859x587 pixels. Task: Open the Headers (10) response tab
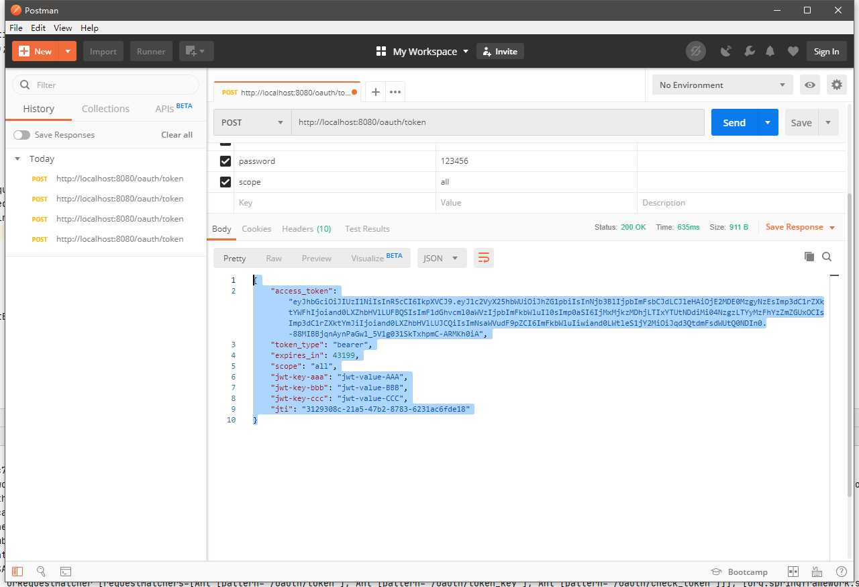pos(307,229)
